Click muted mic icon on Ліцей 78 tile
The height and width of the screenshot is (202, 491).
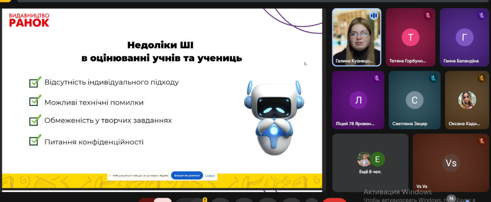pos(377,78)
